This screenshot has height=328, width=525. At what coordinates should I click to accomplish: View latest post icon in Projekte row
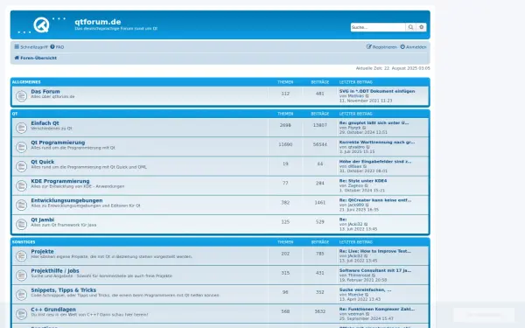coord(366,256)
